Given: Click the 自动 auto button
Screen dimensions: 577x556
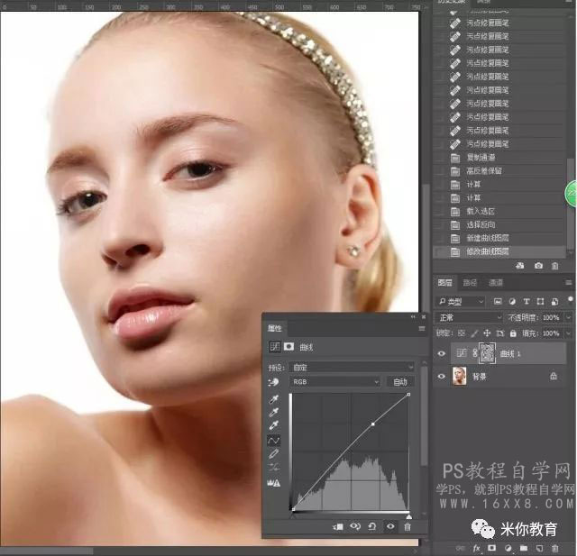Looking at the screenshot, I should pos(400,382).
